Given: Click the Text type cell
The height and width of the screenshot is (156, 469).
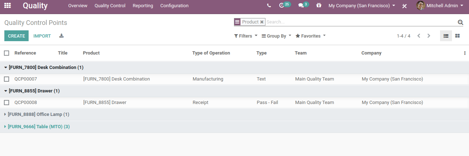Looking at the screenshot, I should point(261,79).
